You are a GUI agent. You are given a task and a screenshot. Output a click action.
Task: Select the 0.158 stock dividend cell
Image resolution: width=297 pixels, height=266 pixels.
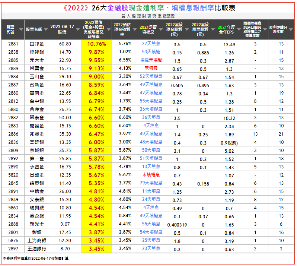(203, 184)
